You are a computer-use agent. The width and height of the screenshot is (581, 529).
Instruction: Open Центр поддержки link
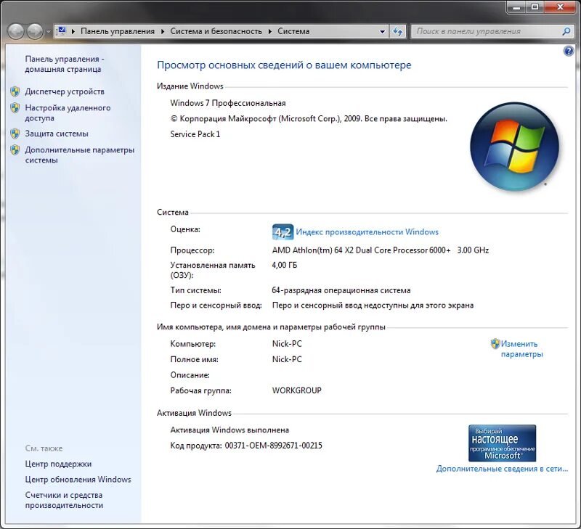point(58,464)
